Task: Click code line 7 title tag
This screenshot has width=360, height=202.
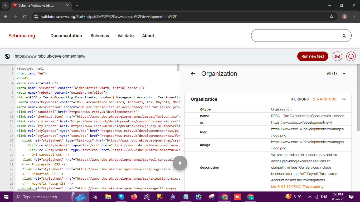Action: 98,97
